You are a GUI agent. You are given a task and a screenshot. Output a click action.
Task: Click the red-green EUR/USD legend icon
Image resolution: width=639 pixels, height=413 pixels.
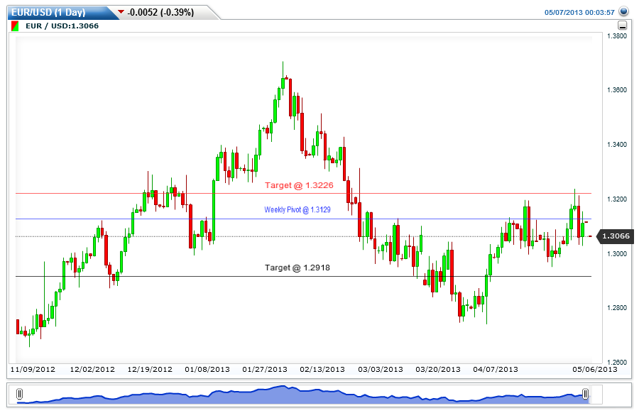pos(15,26)
